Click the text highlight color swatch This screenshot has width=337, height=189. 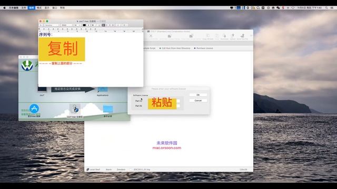click(x=88, y=25)
